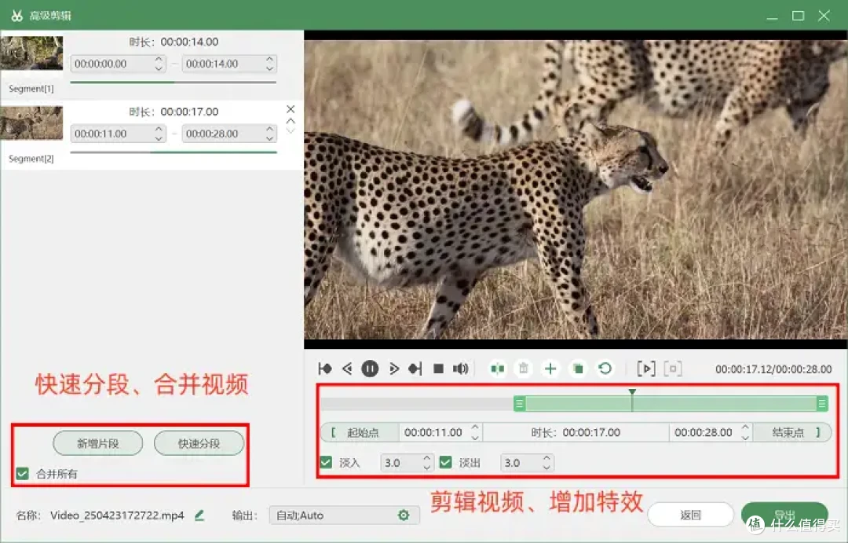Click the 新增片段 button
The height and width of the screenshot is (543, 848).
click(98, 443)
